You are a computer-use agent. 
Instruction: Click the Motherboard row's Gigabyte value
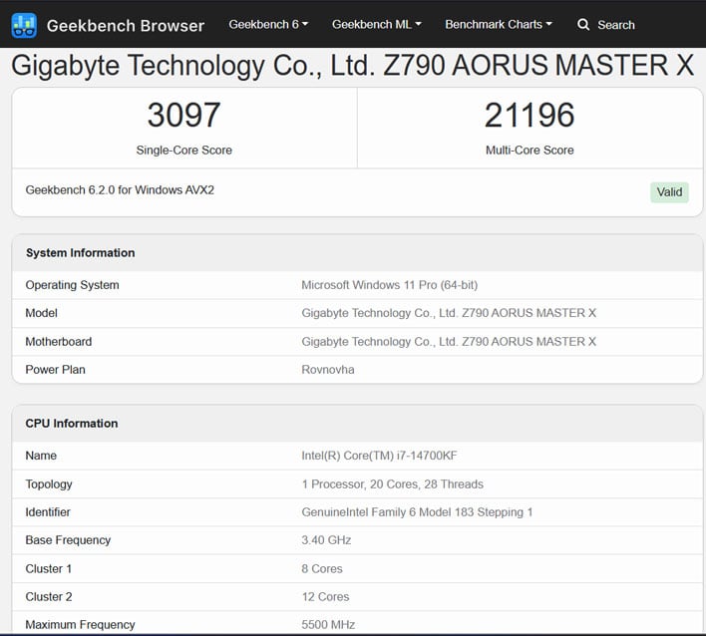pyautogui.click(x=449, y=342)
